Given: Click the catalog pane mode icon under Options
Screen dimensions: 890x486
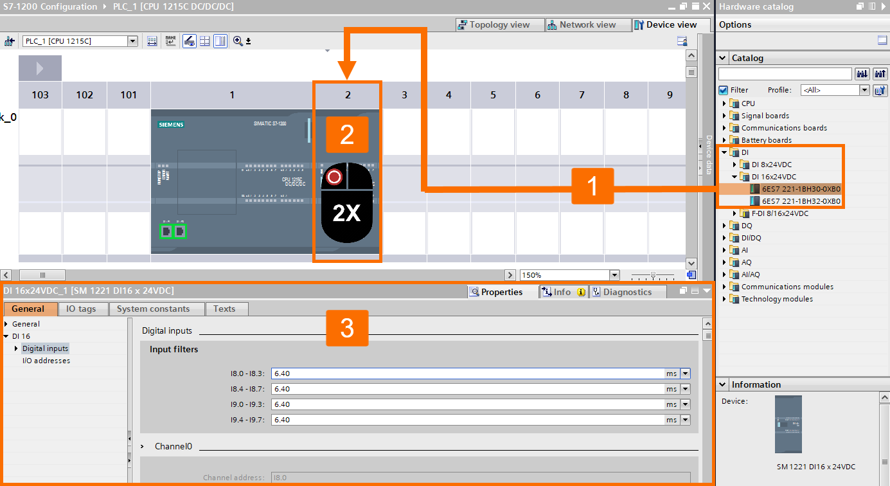Looking at the screenshot, I should (x=882, y=40).
